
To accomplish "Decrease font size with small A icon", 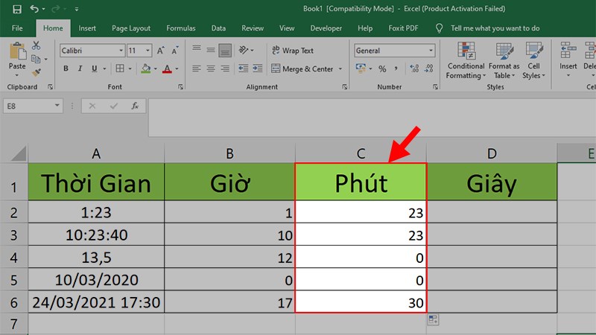I will click(175, 51).
